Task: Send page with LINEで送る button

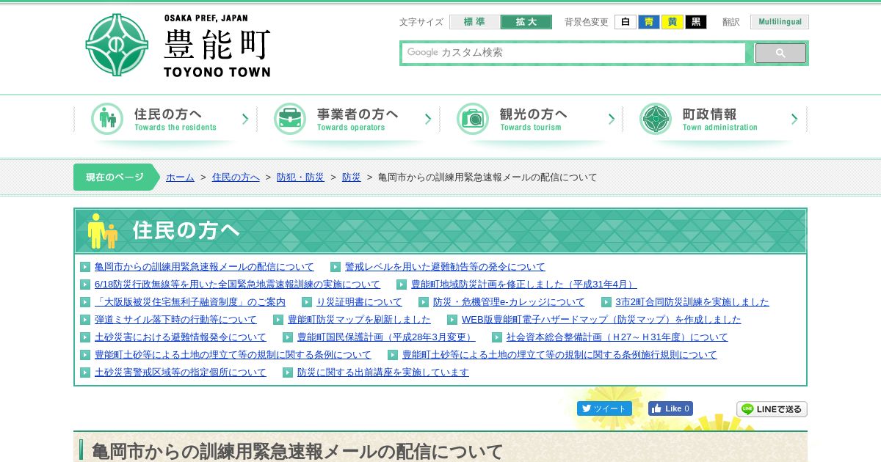Action: pyautogui.click(x=772, y=409)
